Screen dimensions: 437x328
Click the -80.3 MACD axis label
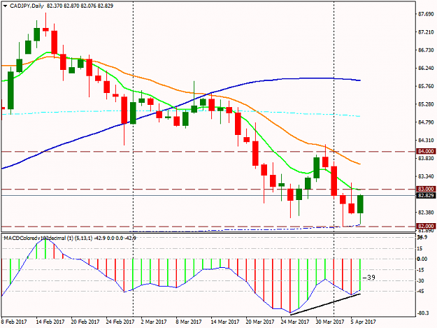[x=423, y=313]
